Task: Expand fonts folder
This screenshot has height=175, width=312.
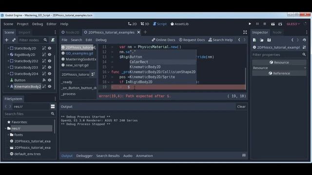Action: point(8,135)
